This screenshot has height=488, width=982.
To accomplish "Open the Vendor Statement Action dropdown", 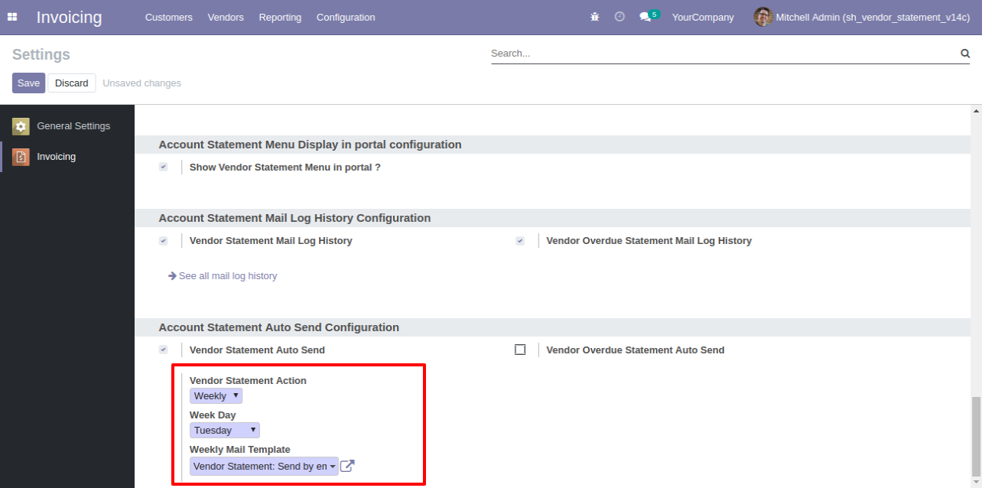I will coord(216,396).
